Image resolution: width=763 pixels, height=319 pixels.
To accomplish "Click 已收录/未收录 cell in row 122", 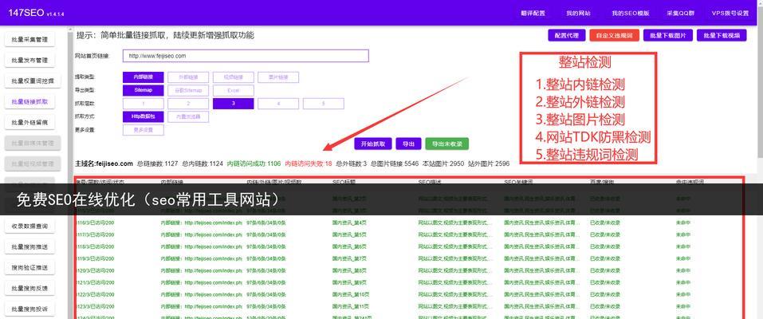I will coord(604,294).
